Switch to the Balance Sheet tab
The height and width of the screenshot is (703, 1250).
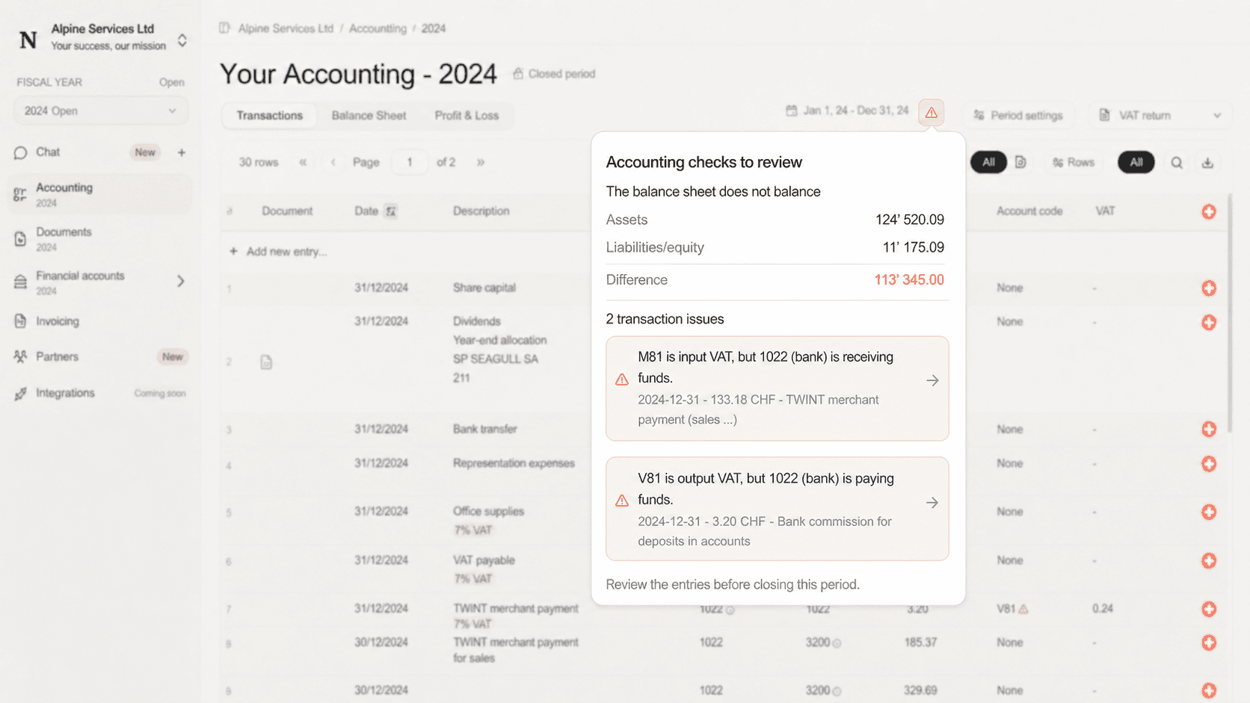[x=369, y=116]
